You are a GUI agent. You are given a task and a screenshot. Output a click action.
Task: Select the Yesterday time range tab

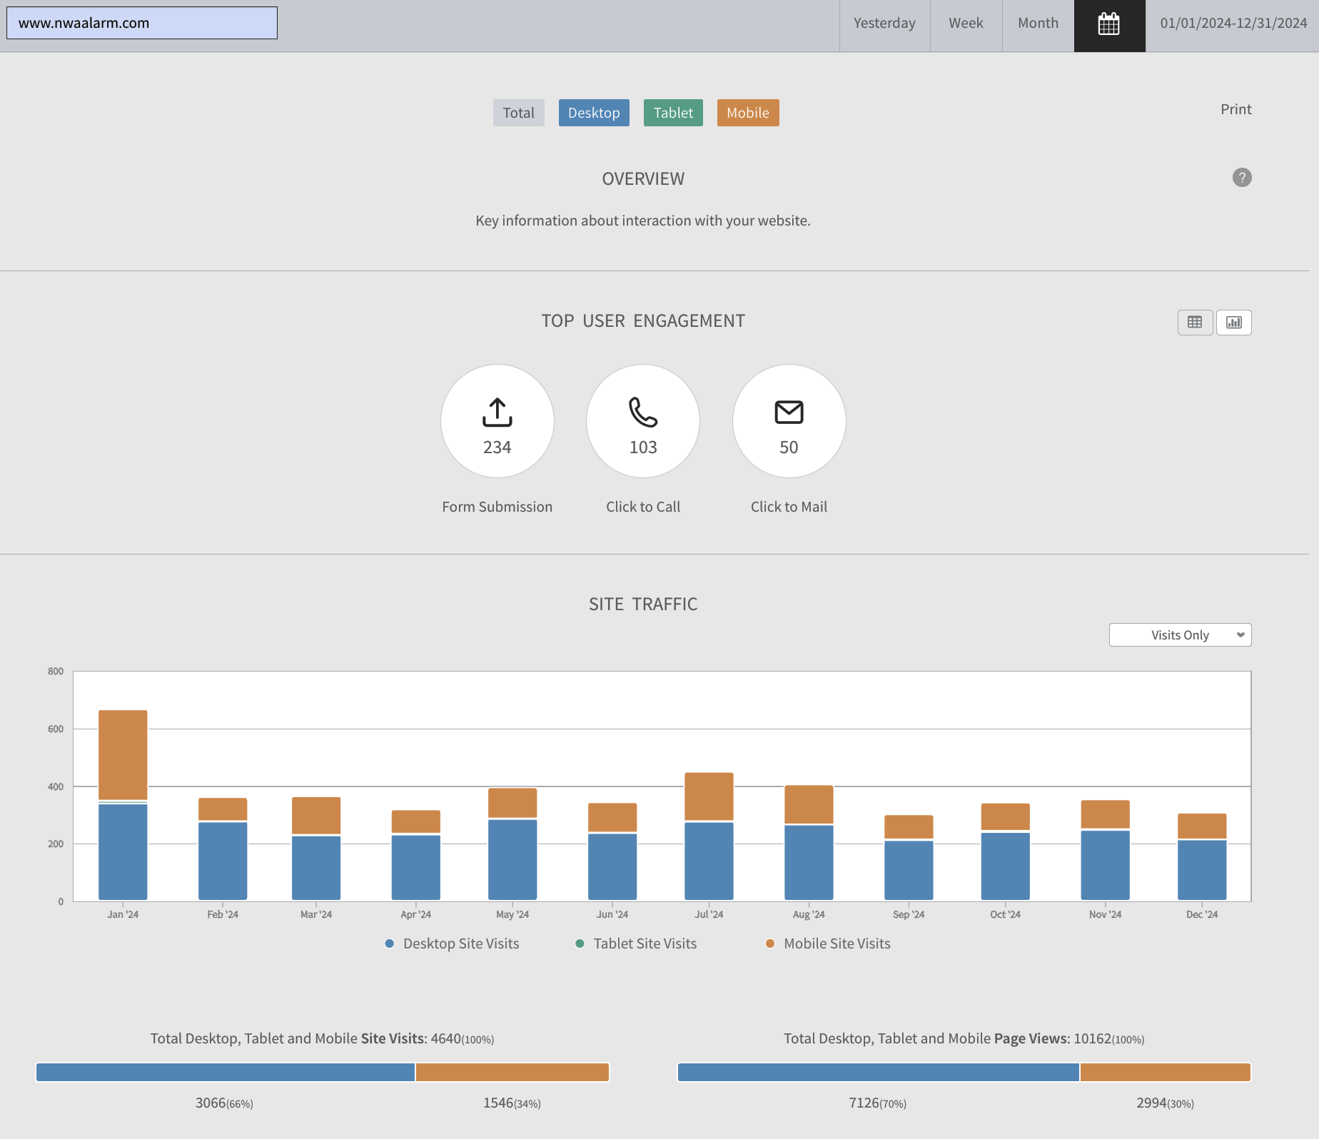point(884,24)
